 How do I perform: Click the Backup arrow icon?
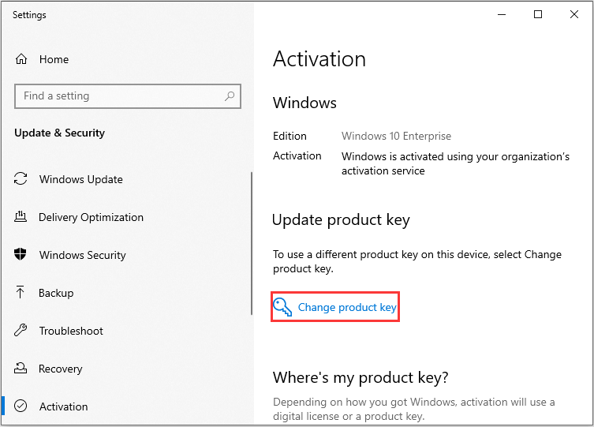pos(21,293)
